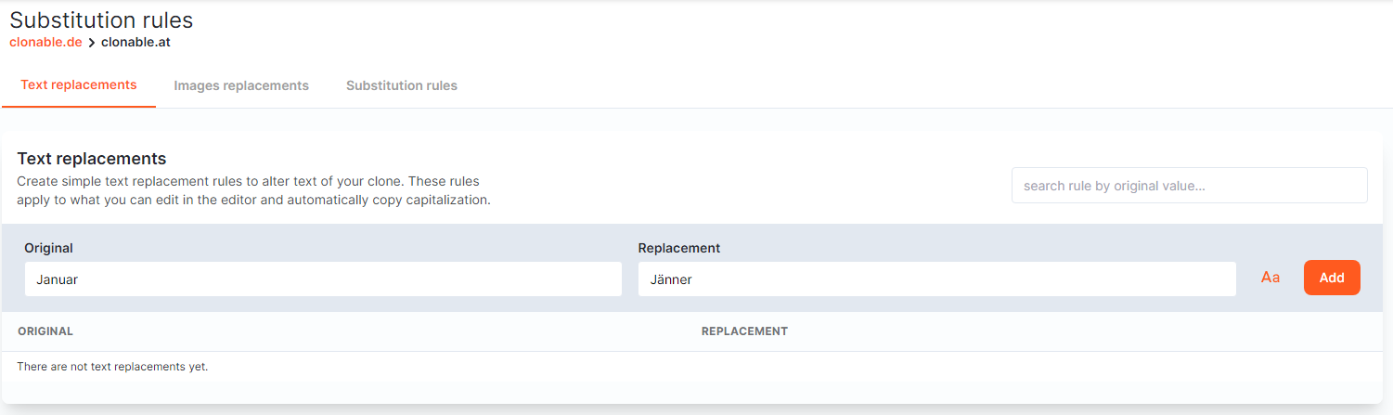
Task: Click the REPLACEMENT column header
Action: 744,331
